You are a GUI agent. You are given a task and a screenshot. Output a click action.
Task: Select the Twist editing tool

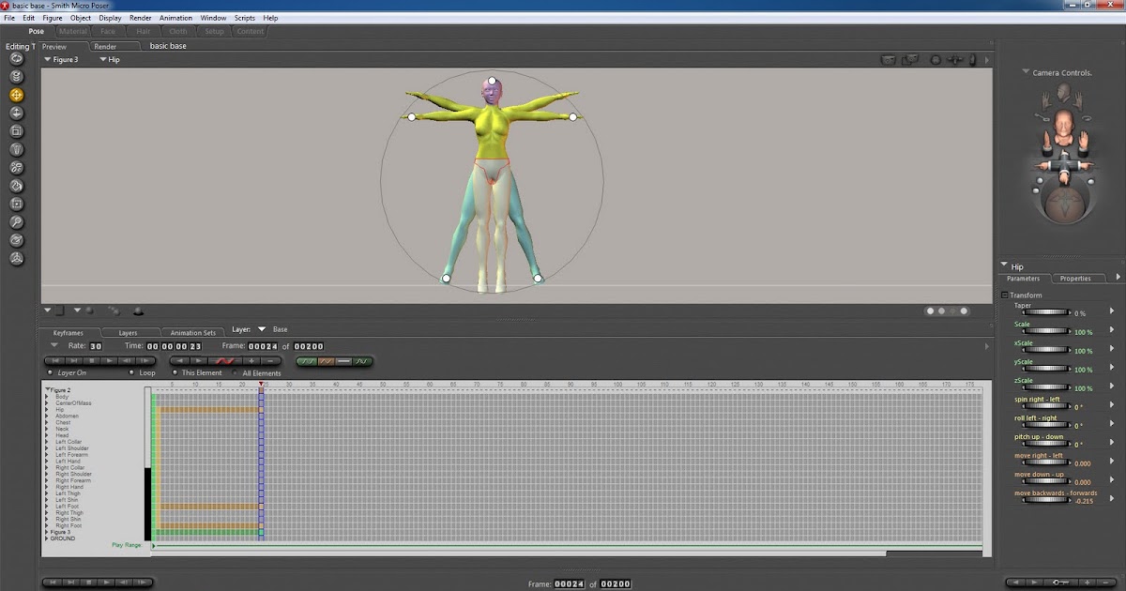click(x=17, y=77)
